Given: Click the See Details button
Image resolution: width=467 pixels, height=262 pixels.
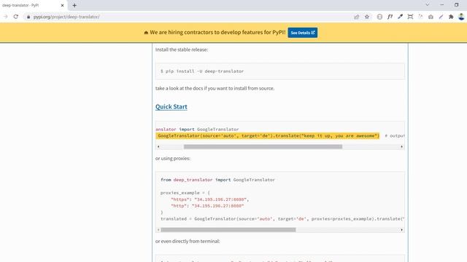Looking at the screenshot, I should [x=303, y=33].
